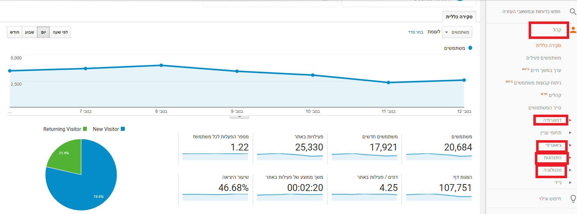The image size is (577, 214).
Task: Click the הצגות דף value 107,751
Action: pos(455,188)
